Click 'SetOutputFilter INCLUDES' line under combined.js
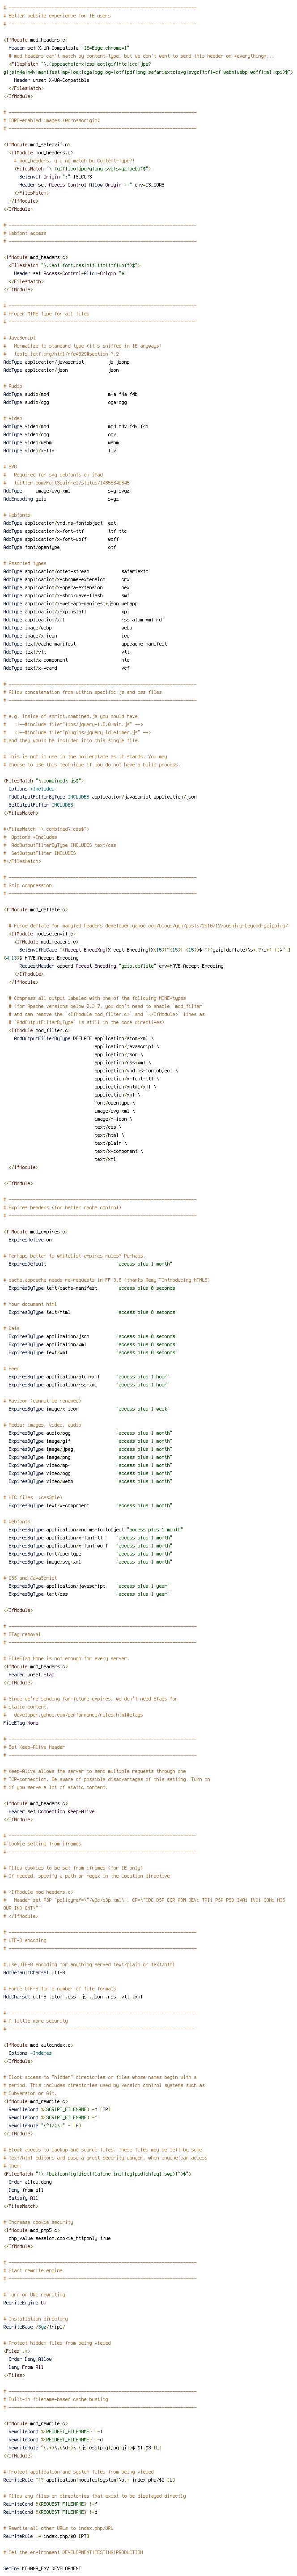The width and height of the screenshot is (297, 2576). tap(41, 804)
